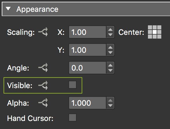Click the Angle logic bridge icon
This screenshot has width=170, height=129.
[43, 68]
